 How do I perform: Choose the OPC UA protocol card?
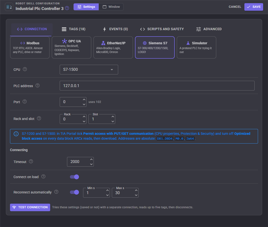pos(71,48)
